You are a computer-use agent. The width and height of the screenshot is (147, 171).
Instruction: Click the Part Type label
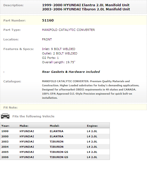[12, 30]
